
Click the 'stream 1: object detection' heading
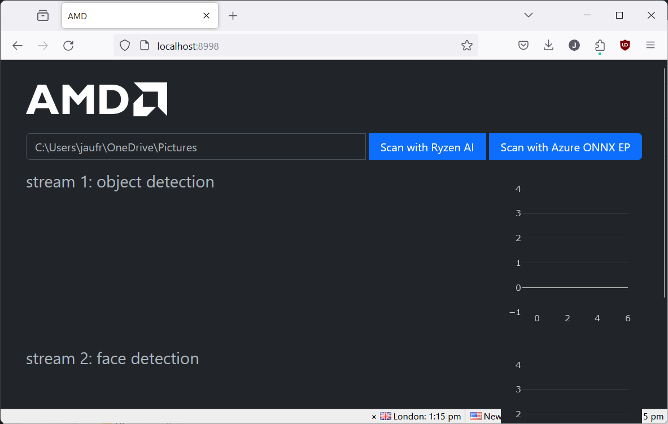tap(120, 182)
